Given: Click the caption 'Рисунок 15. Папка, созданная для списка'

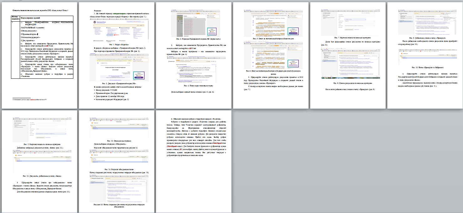Looking at the screenshot, I should [x=119, y=206].
